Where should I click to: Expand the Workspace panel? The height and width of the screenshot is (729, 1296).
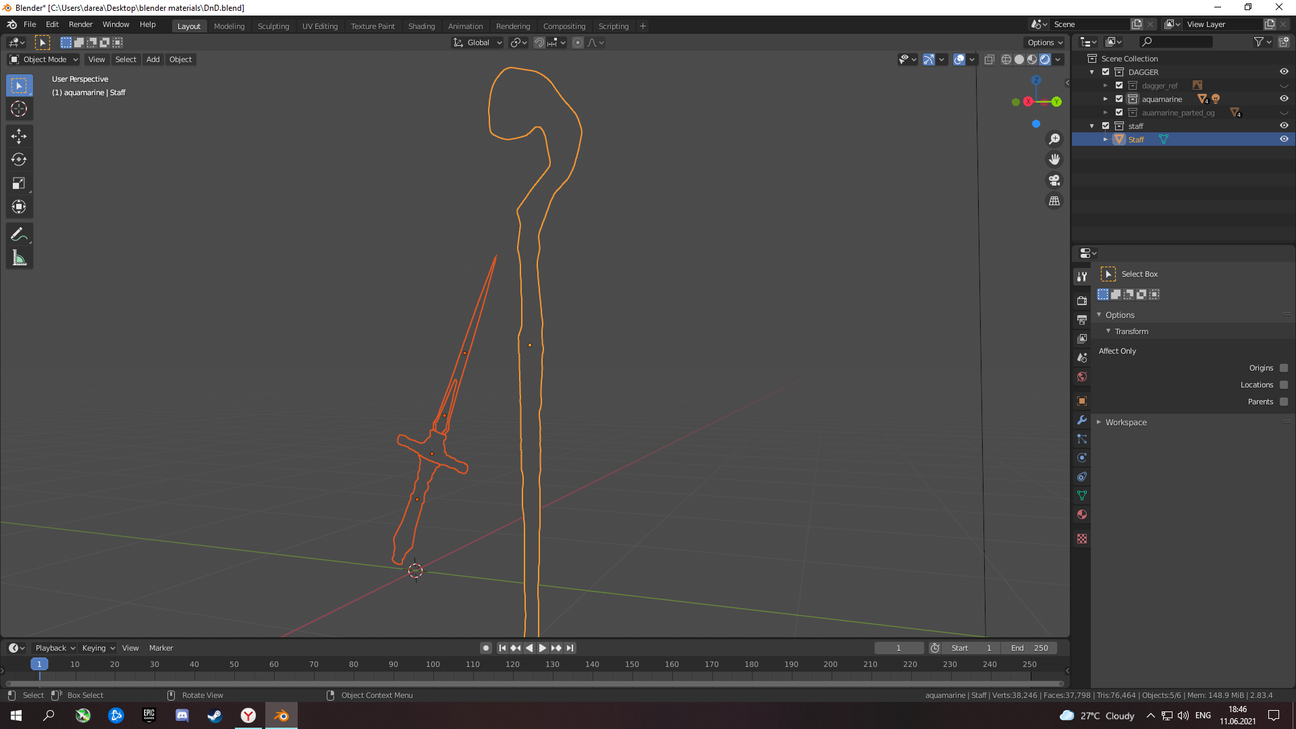(1126, 422)
